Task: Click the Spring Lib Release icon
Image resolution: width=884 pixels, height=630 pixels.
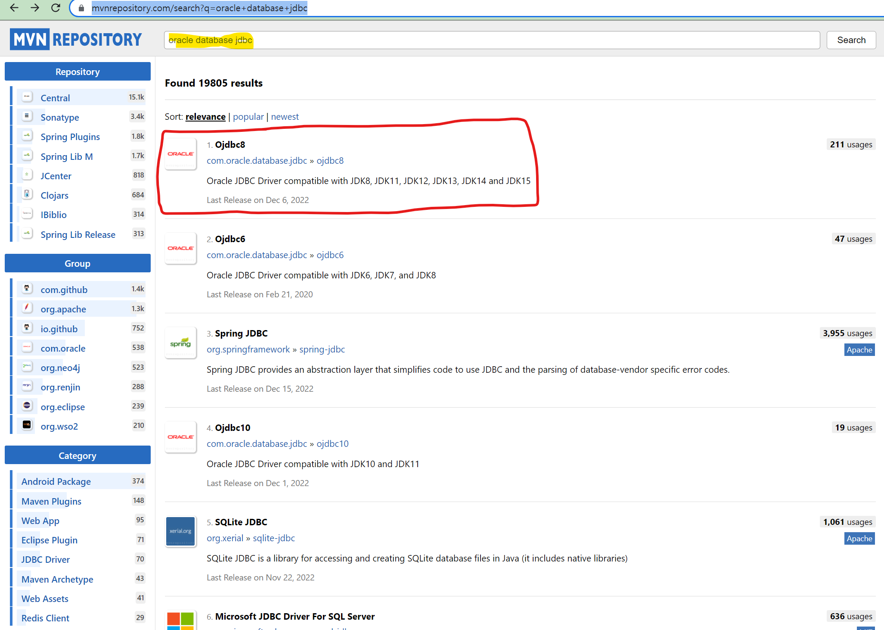Action: [27, 234]
